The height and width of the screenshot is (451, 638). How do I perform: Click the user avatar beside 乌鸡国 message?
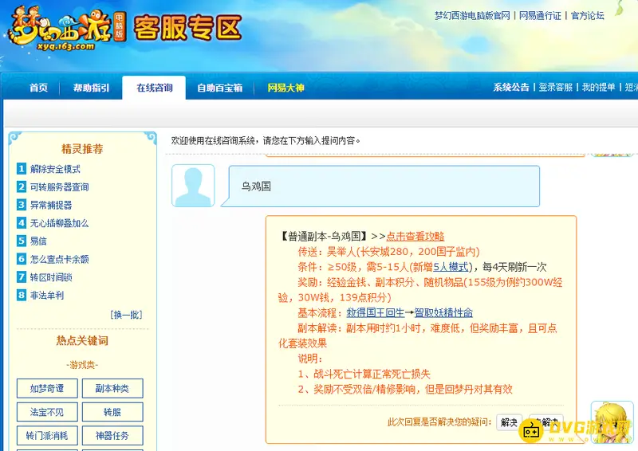coord(193,186)
